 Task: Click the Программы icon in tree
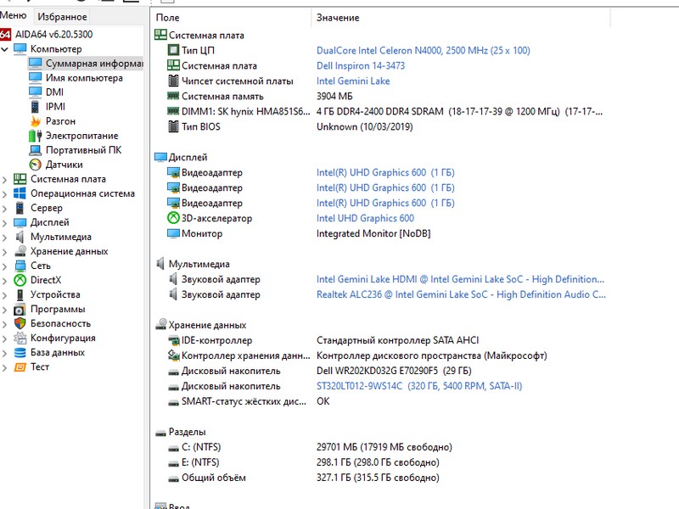coord(20,310)
